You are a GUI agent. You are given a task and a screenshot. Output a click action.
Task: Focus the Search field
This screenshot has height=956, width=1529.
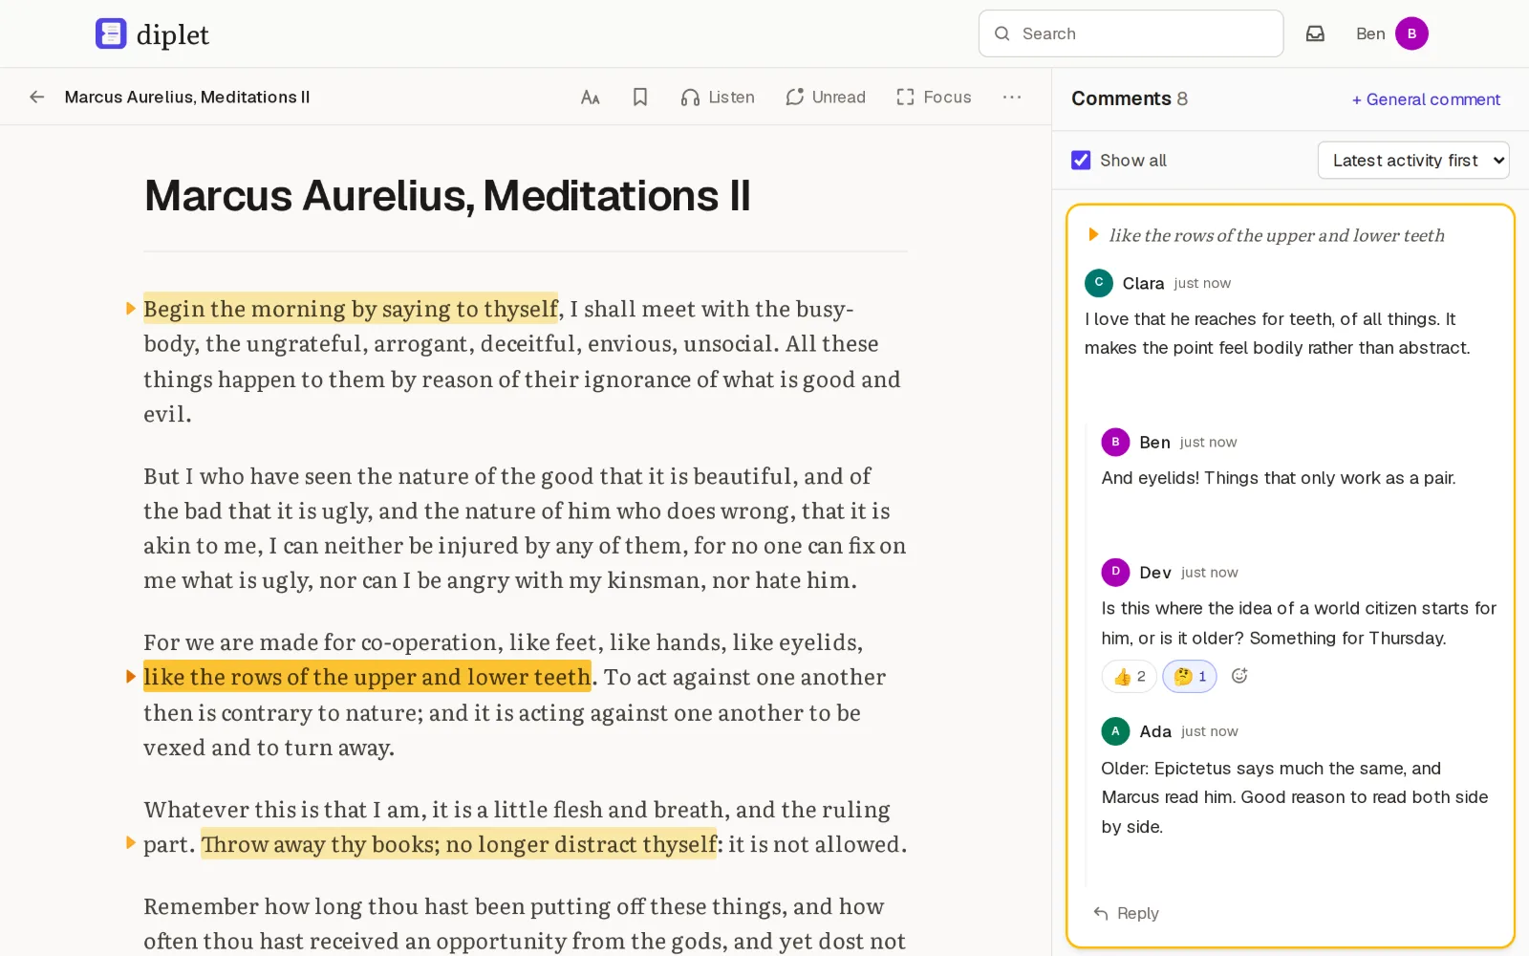coord(1131,33)
